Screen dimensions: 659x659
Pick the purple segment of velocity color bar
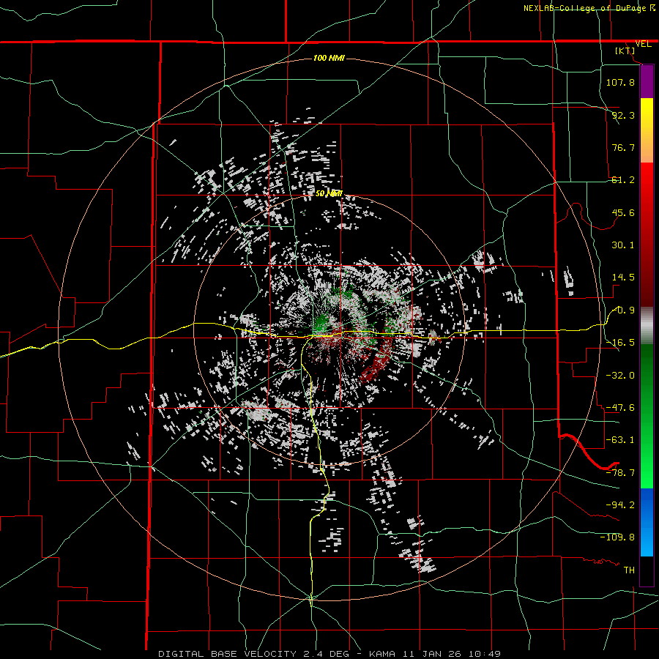647,82
